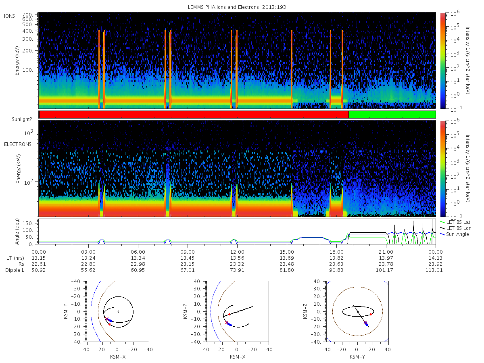Click the Rs value 23.32
This screenshot has height=363, width=484.
click(x=237, y=264)
